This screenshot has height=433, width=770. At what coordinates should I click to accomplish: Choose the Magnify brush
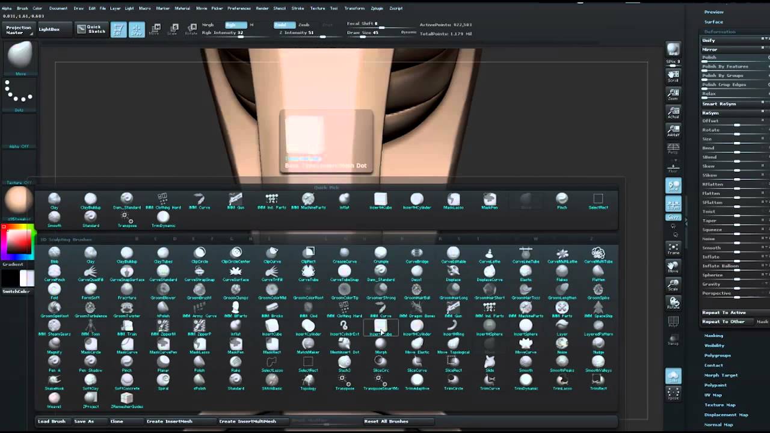tap(54, 345)
